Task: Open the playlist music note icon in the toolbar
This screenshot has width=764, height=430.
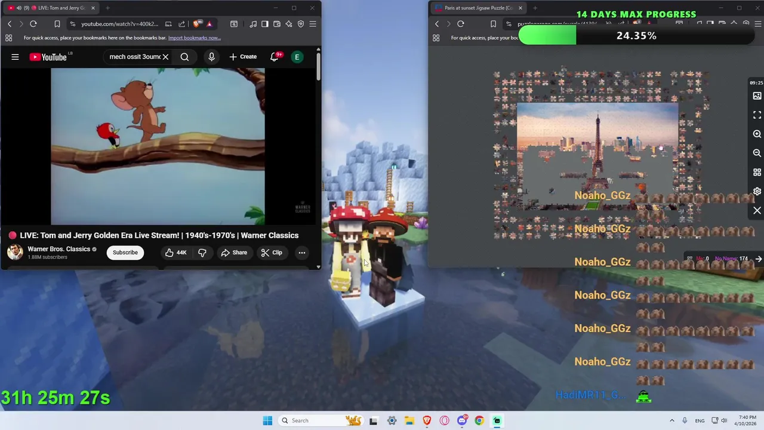Action: [254, 24]
